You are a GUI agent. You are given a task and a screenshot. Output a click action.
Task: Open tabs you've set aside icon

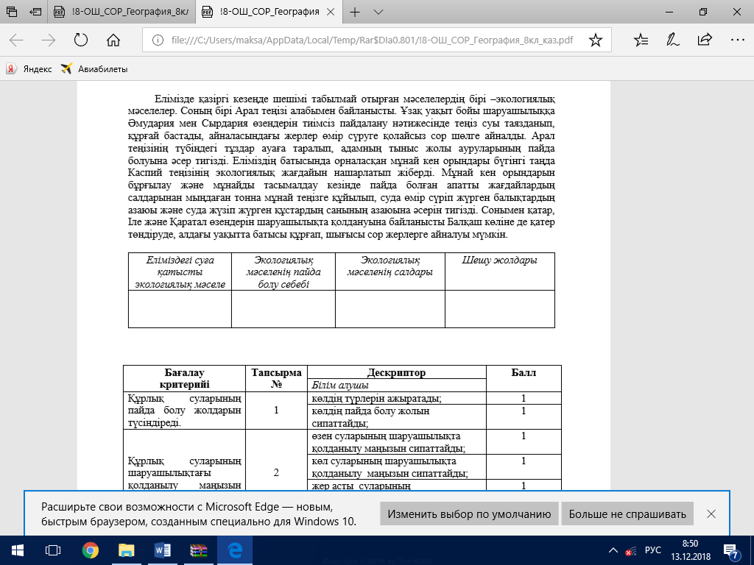coord(12,12)
